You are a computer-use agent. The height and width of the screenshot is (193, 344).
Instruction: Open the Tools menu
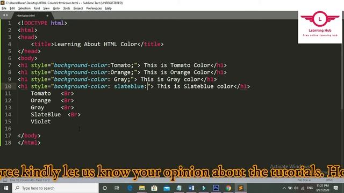coord(67,9)
